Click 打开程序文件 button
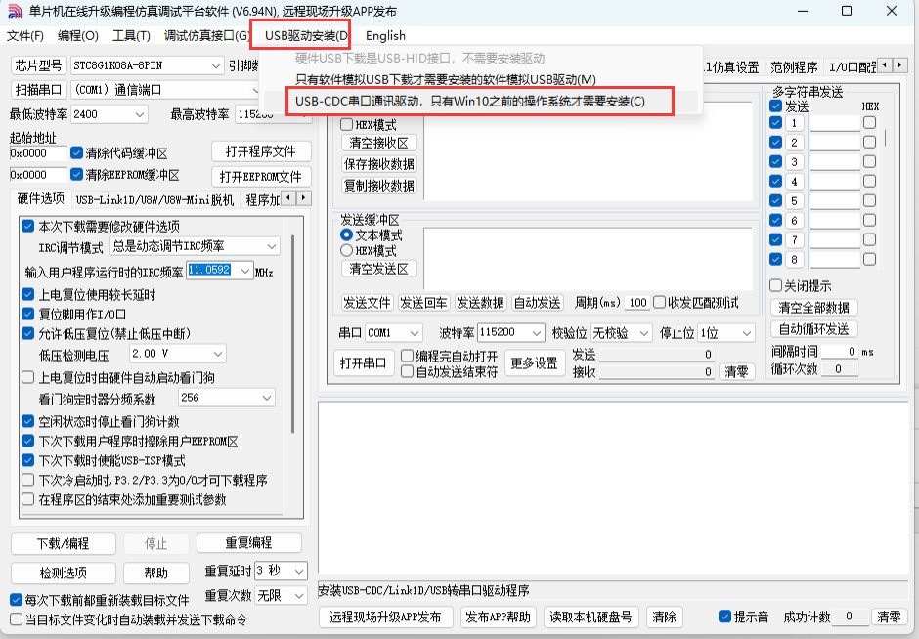This screenshot has height=639, width=919. point(261,151)
